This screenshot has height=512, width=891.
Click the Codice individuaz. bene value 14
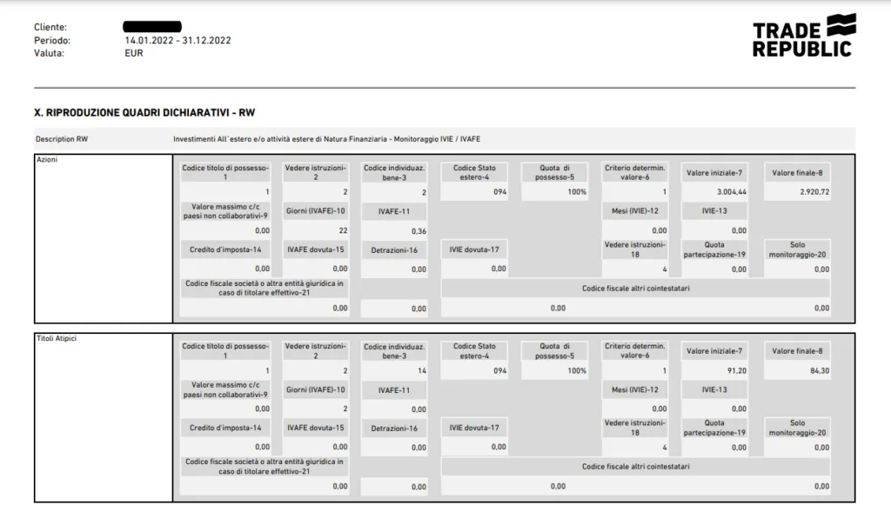pyautogui.click(x=421, y=370)
